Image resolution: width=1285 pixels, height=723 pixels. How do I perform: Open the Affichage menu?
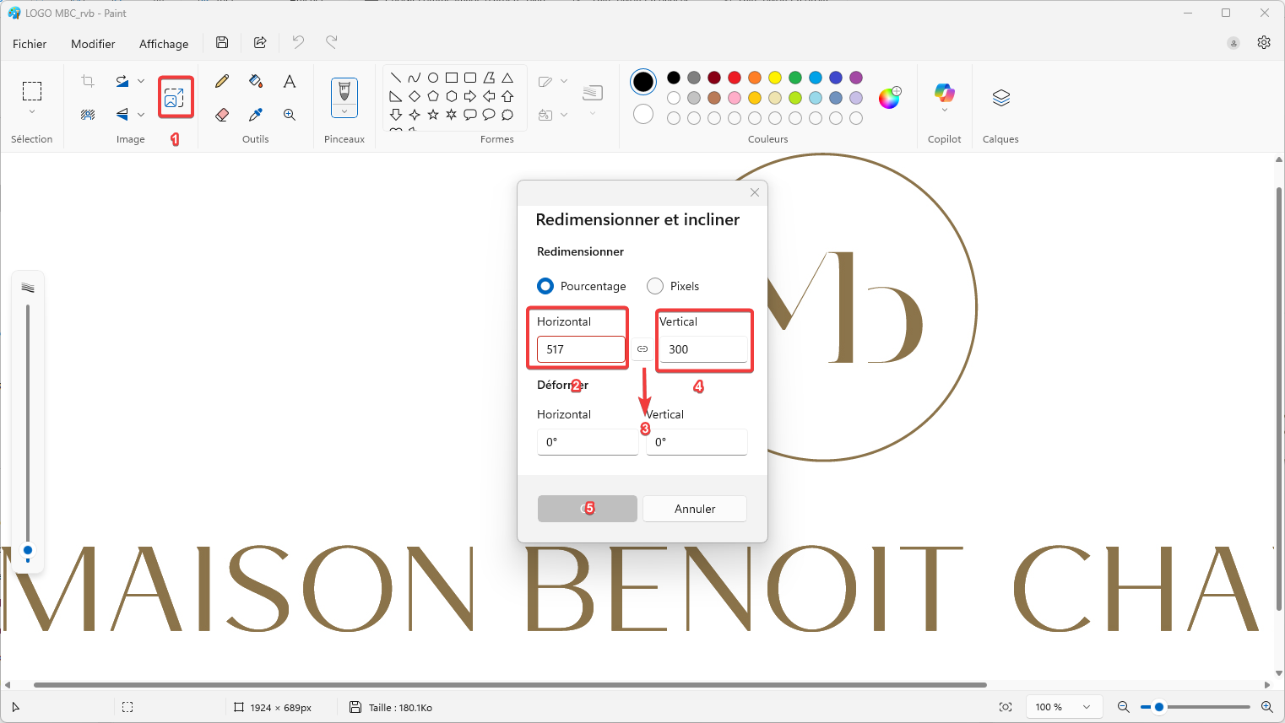pyautogui.click(x=164, y=44)
